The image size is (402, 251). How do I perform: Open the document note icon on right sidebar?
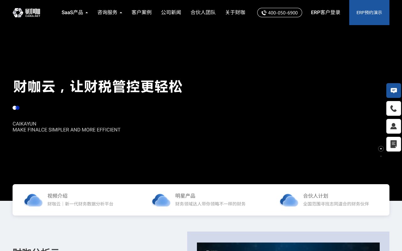click(394, 144)
